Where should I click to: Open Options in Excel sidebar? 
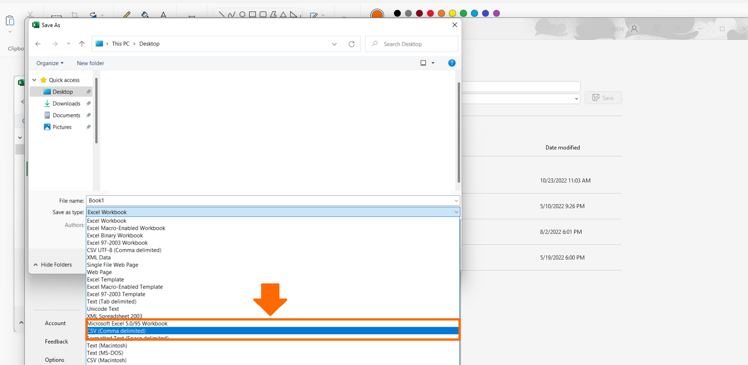click(x=55, y=360)
